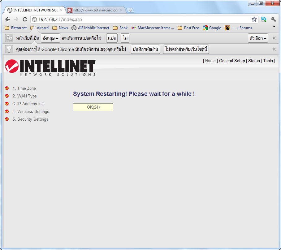Open the Home navigation link
Viewport: 281px width, 250px height.
(210, 61)
